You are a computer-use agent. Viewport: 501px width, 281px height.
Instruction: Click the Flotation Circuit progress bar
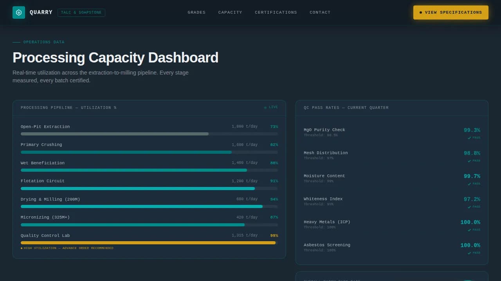tap(149, 189)
